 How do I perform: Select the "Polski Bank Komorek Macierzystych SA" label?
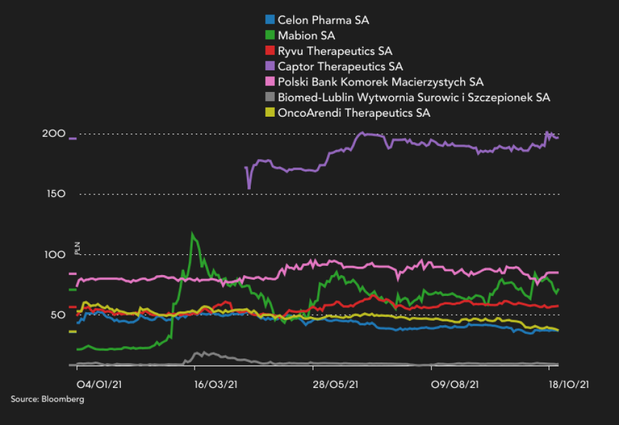381,81
